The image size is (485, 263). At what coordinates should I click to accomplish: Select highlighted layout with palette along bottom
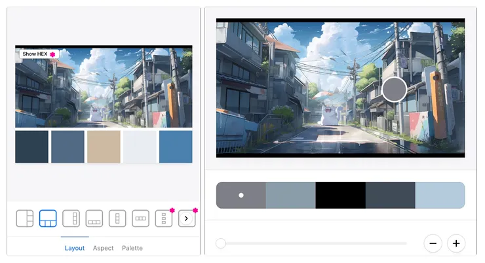click(x=48, y=219)
